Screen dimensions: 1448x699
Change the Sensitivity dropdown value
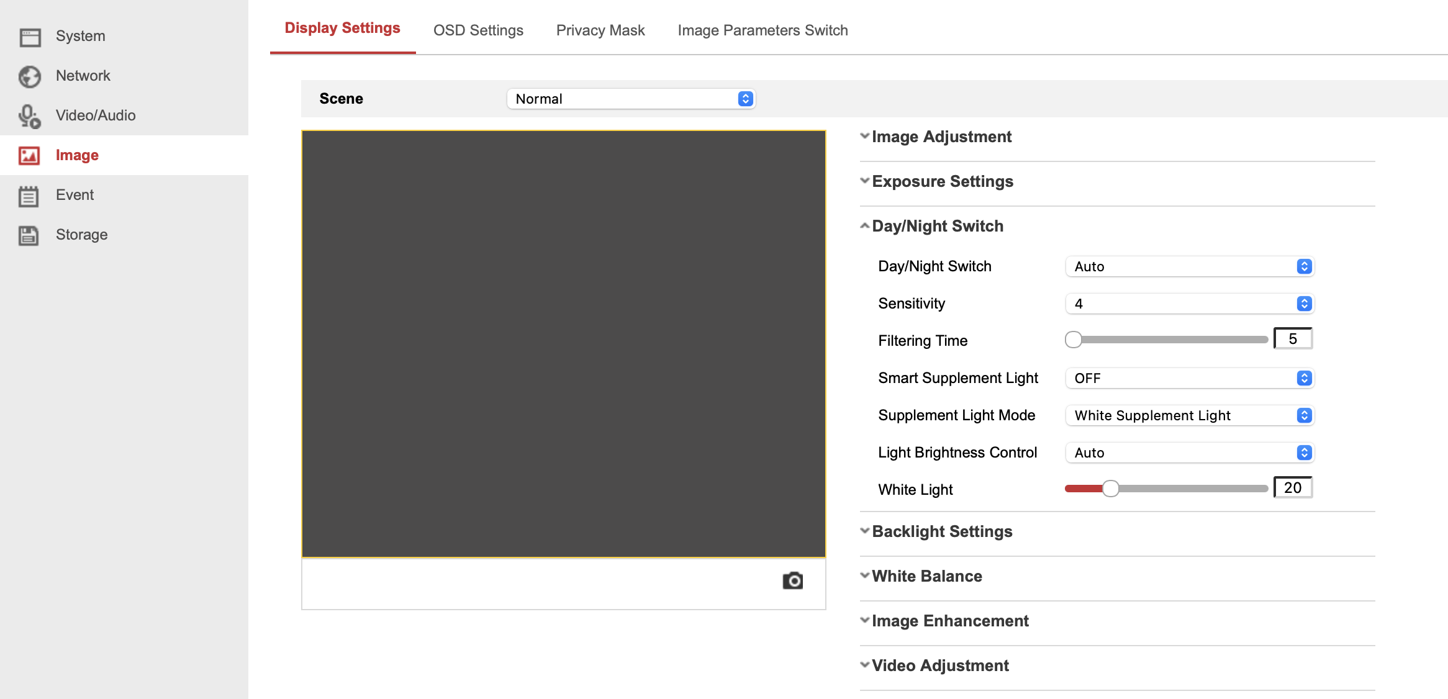[1189, 304]
